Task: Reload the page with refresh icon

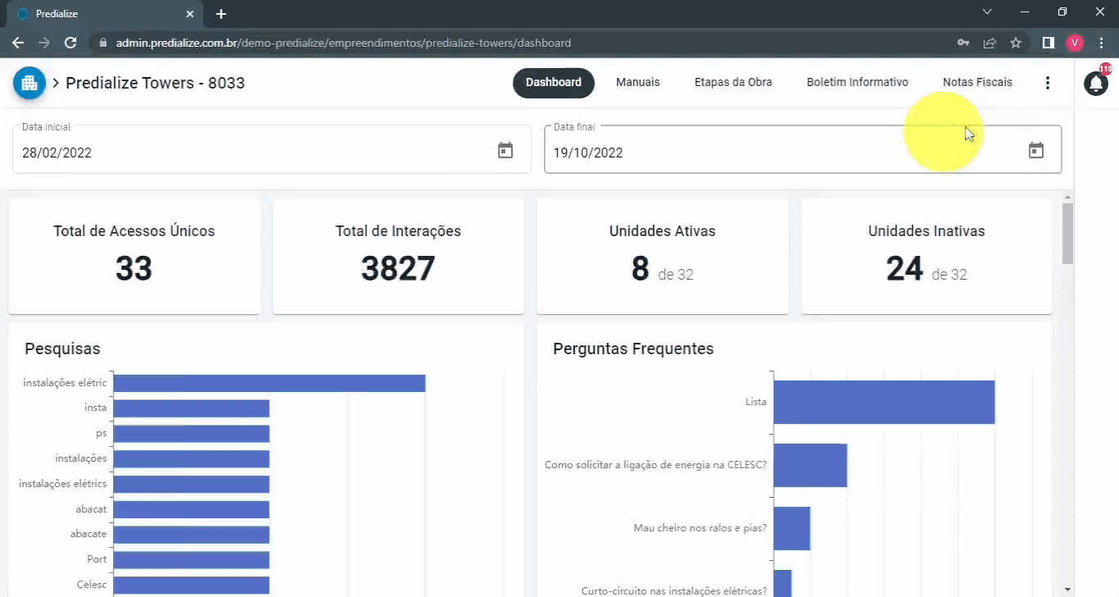Action: (71, 43)
